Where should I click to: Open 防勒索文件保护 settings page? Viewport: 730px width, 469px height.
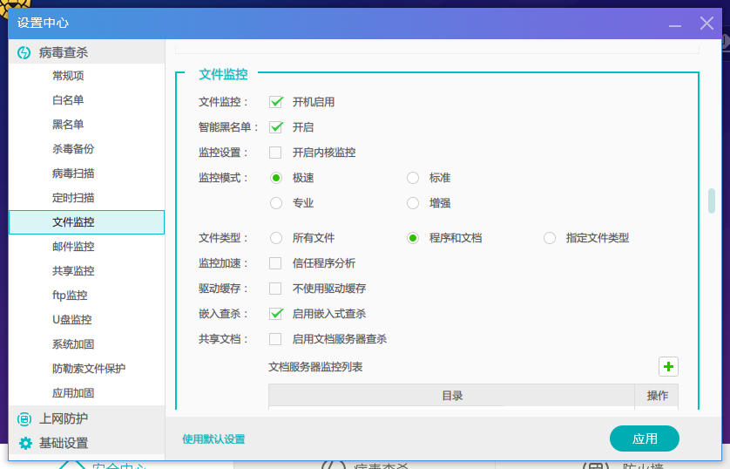coord(88,369)
